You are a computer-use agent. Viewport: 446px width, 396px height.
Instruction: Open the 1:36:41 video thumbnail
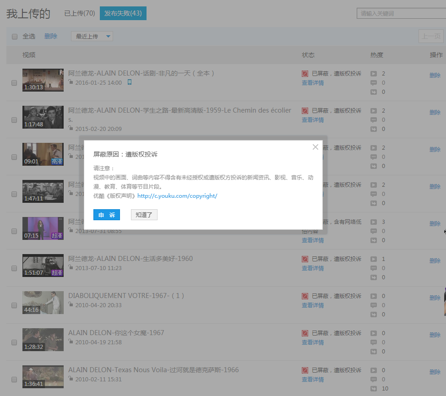(x=43, y=377)
